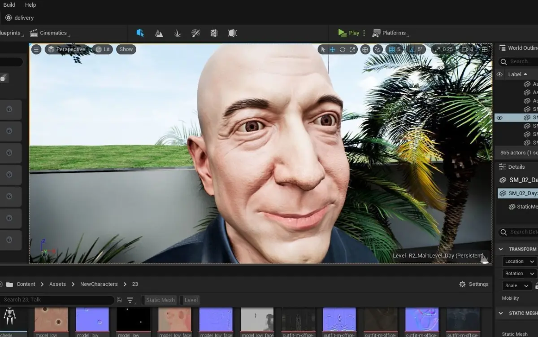Open the viewport layout grid icon
Screen dimensions: 538x337
coord(485,49)
